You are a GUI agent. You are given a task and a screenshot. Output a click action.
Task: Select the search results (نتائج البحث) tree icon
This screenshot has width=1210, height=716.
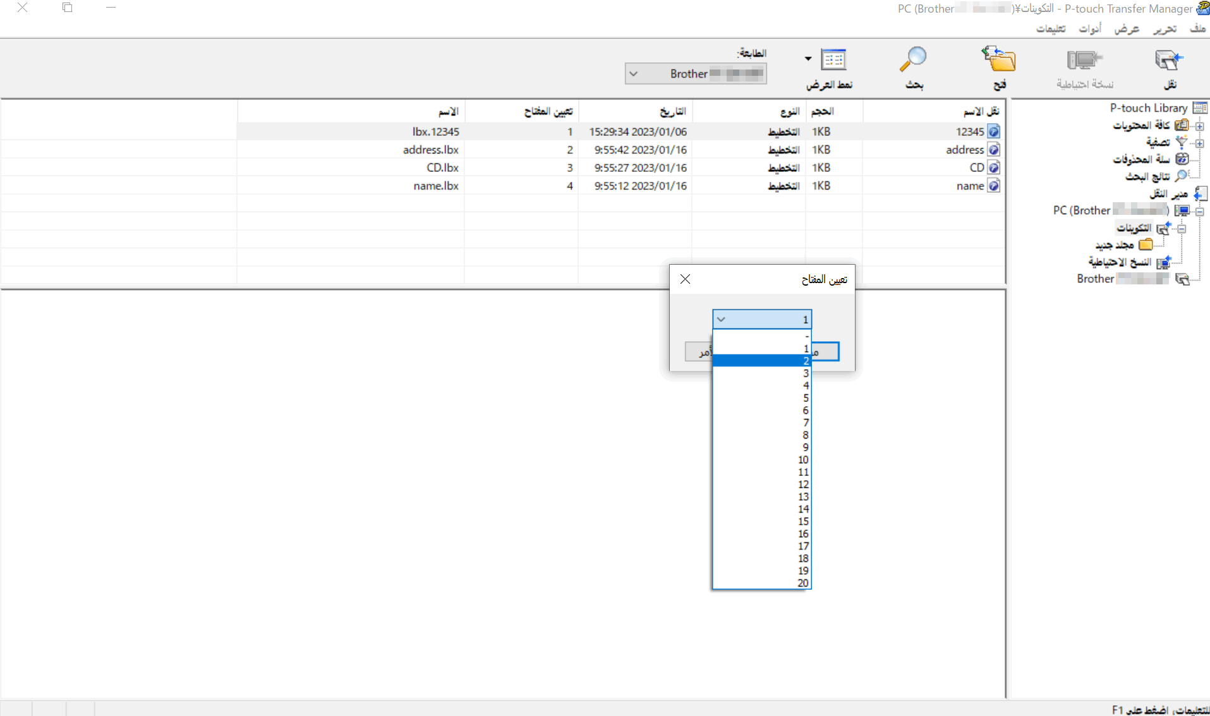1182,176
